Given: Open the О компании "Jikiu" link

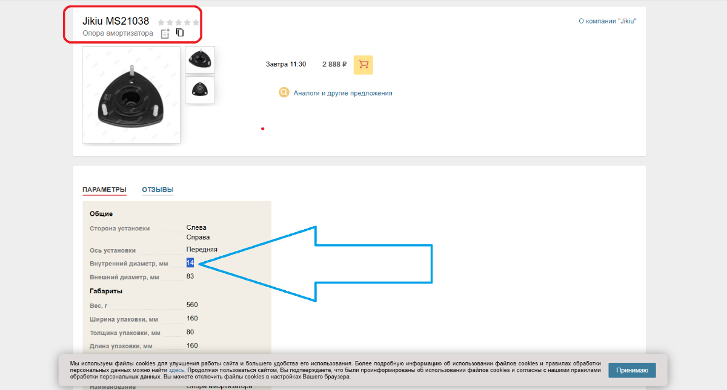Looking at the screenshot, I should pyautogui.click(x=608, y=21).
